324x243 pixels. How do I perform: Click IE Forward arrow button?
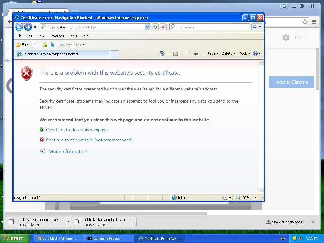click(28, 27)
